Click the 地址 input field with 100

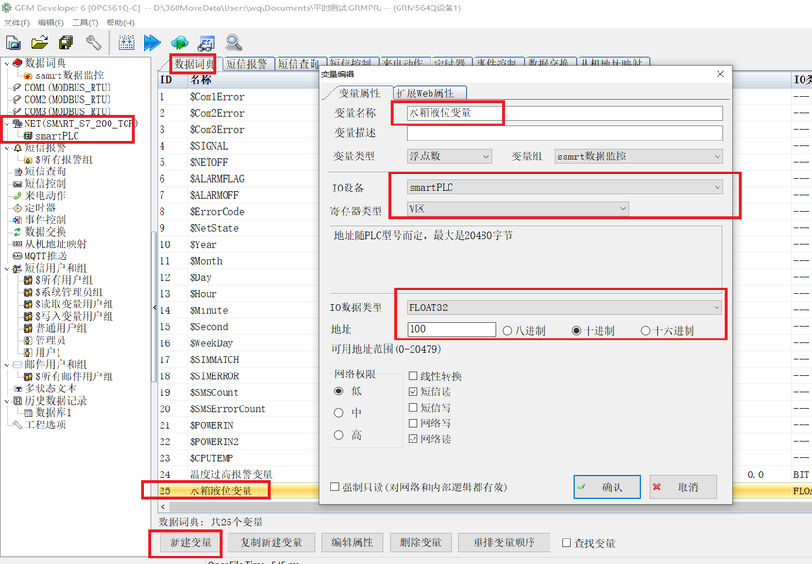[x=451, y=329]
